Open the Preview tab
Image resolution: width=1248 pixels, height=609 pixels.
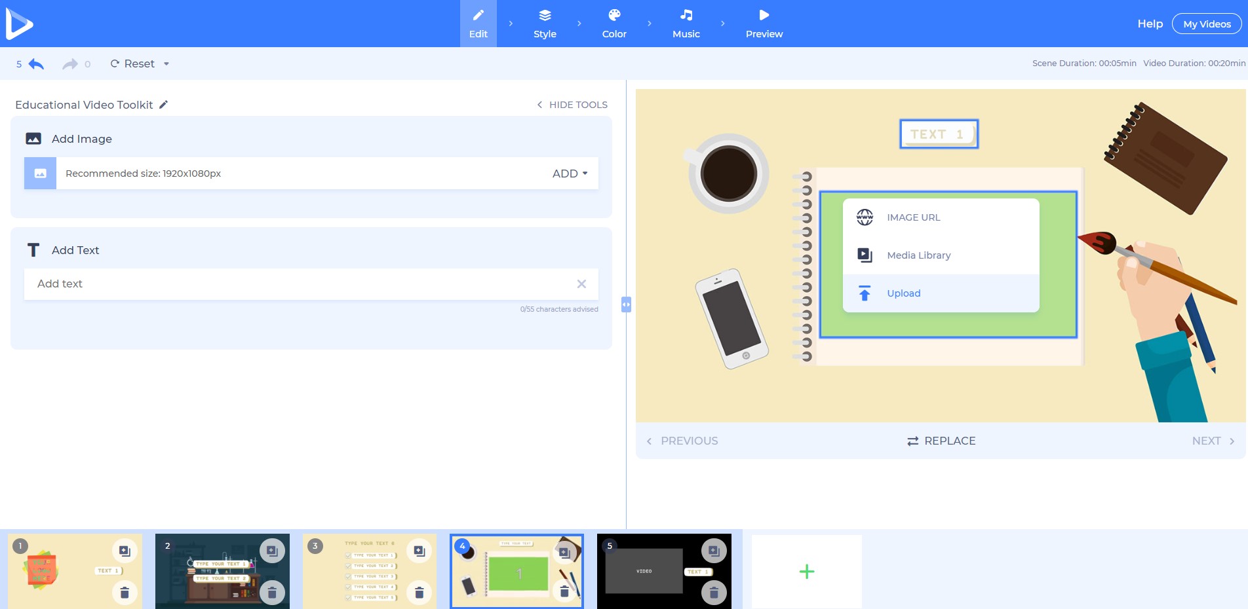[x=763, y=24]
